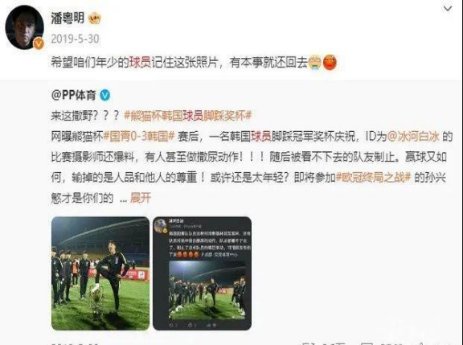The width and height of the screenshot is (463, 345).
Task: Open the @PP体育 account link
Action: (74, 96)
